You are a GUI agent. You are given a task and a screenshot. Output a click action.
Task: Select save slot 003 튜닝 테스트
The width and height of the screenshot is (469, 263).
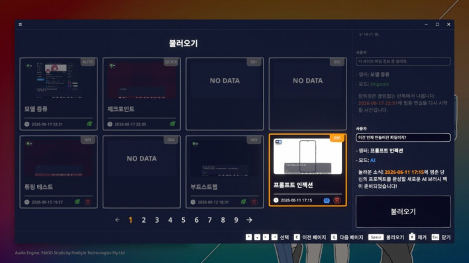[58, 172]
